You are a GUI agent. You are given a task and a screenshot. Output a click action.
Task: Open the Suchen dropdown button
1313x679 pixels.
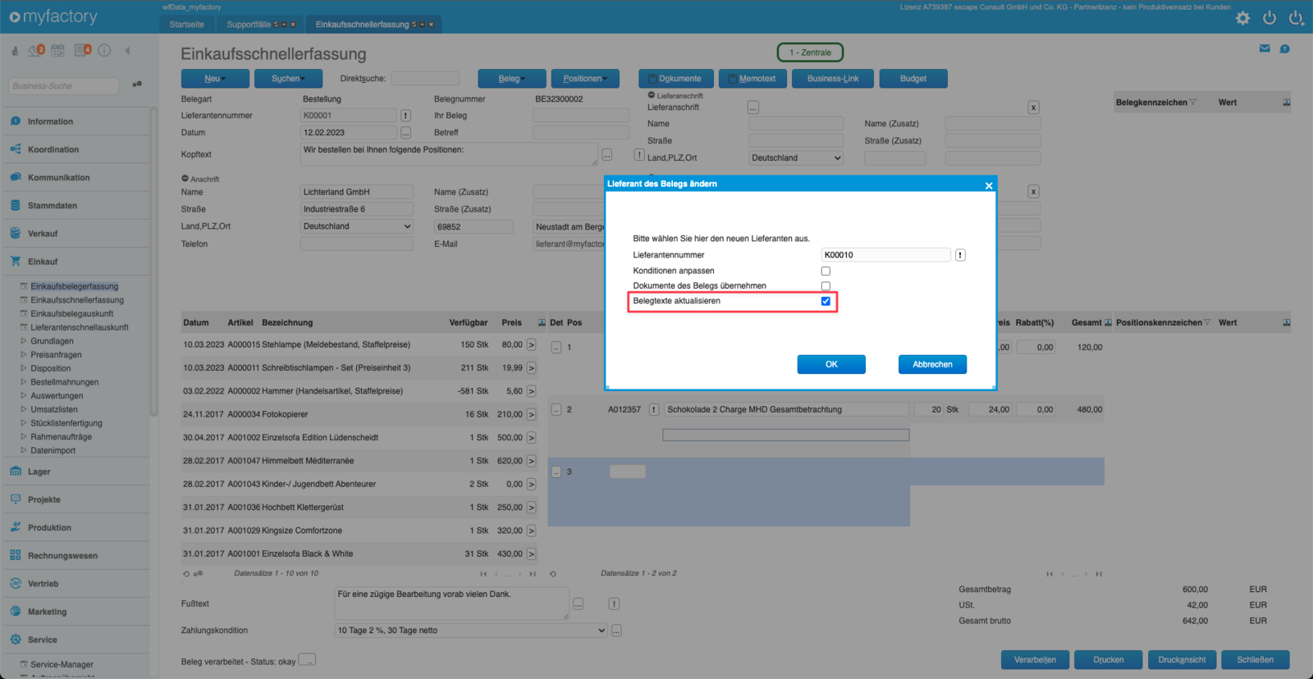point(288,79)
